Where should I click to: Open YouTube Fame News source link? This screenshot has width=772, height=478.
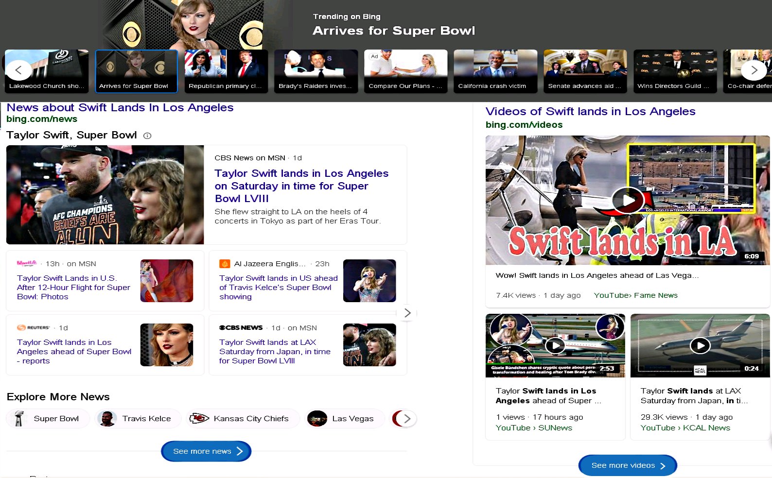pyautogui.click(x=635, y=295)
